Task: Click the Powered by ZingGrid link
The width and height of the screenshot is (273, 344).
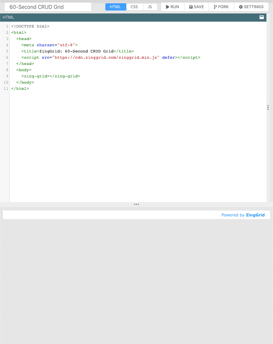Action: 243,215
